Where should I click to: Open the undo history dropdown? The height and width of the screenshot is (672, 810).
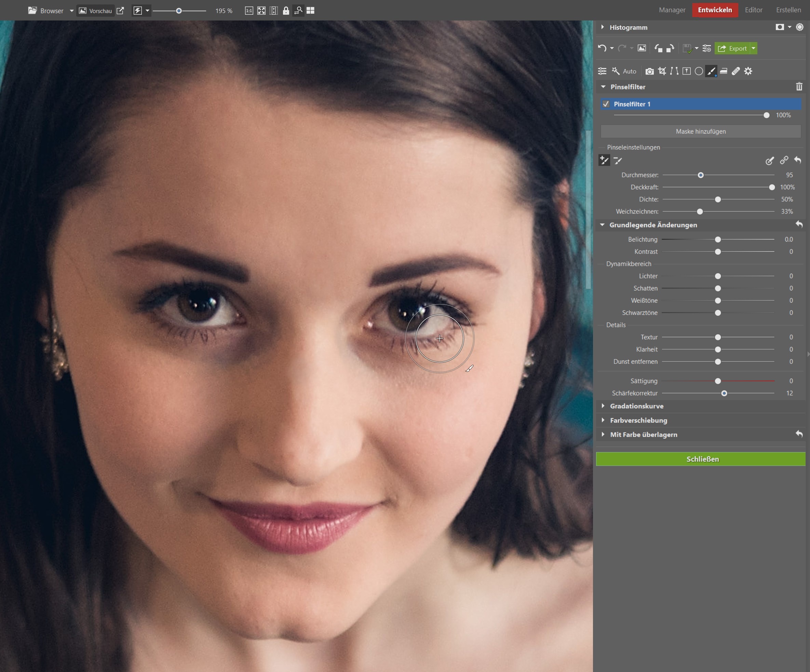(x=612, y=49)
